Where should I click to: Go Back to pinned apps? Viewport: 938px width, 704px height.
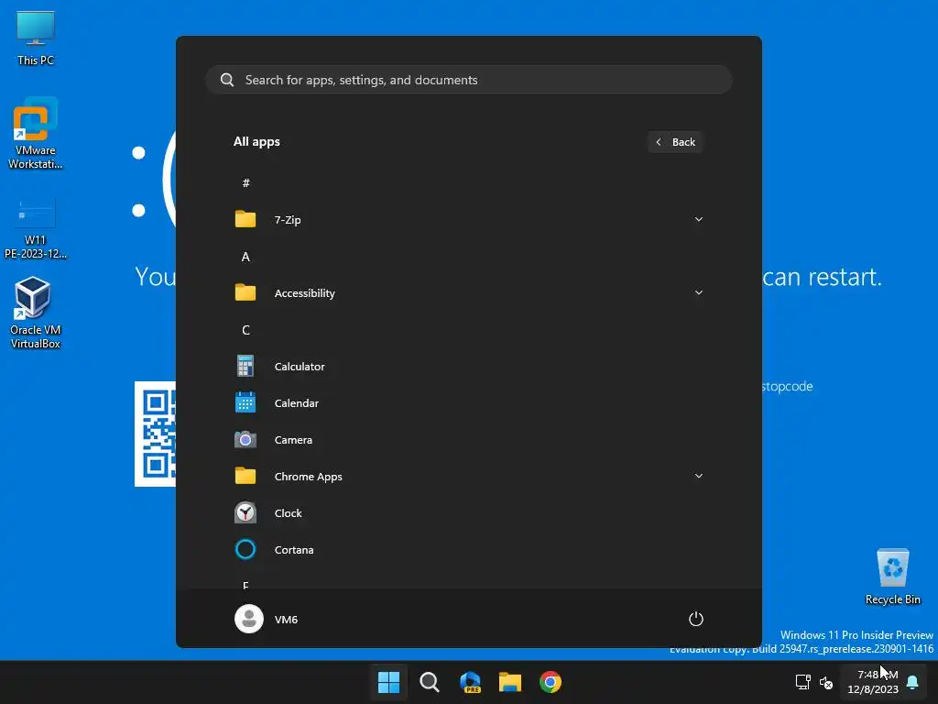[675, 142]
